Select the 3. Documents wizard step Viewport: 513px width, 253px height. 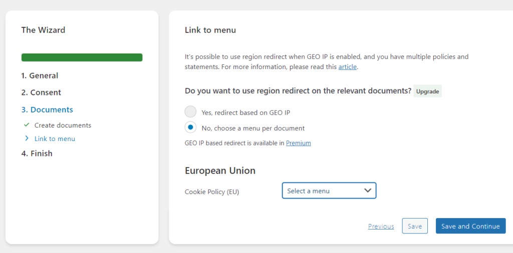pos(47,109)
